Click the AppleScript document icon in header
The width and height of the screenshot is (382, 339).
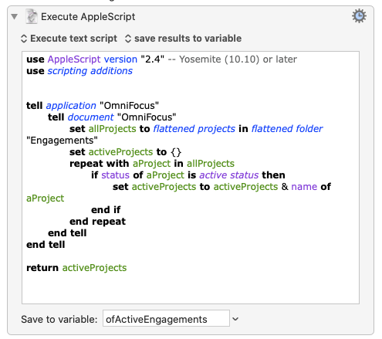click(x=32, y=16)
